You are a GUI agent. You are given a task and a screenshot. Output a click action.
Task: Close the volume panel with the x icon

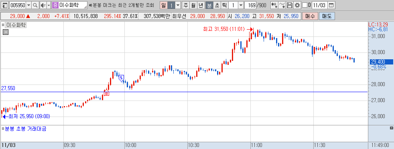[391, 128]
